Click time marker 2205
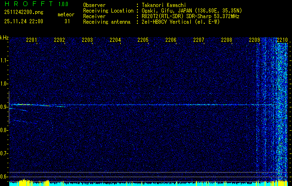292x186 pixels. point(143,40)
